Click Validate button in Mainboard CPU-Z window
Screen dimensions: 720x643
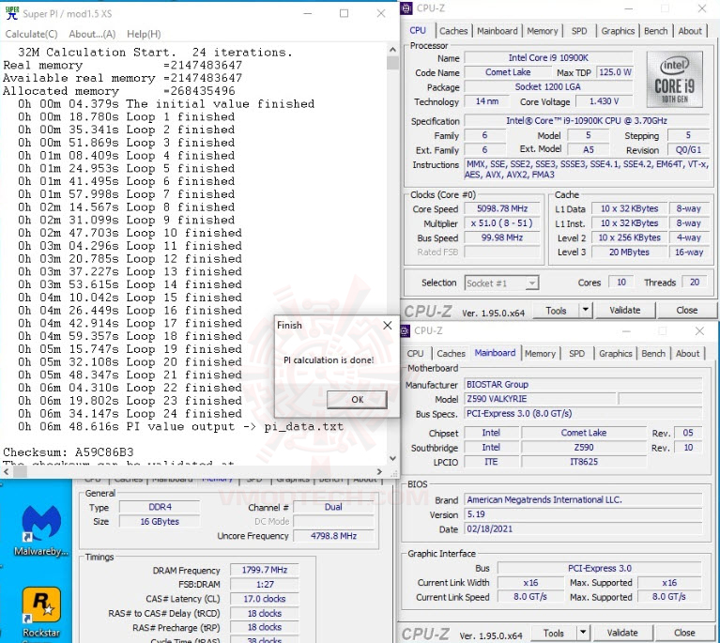pos(622,634)
